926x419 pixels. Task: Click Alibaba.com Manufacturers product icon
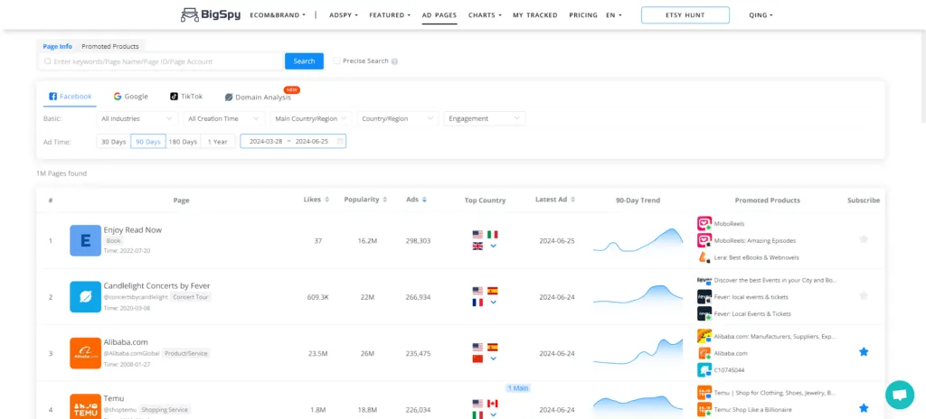(x=704, y=337)
